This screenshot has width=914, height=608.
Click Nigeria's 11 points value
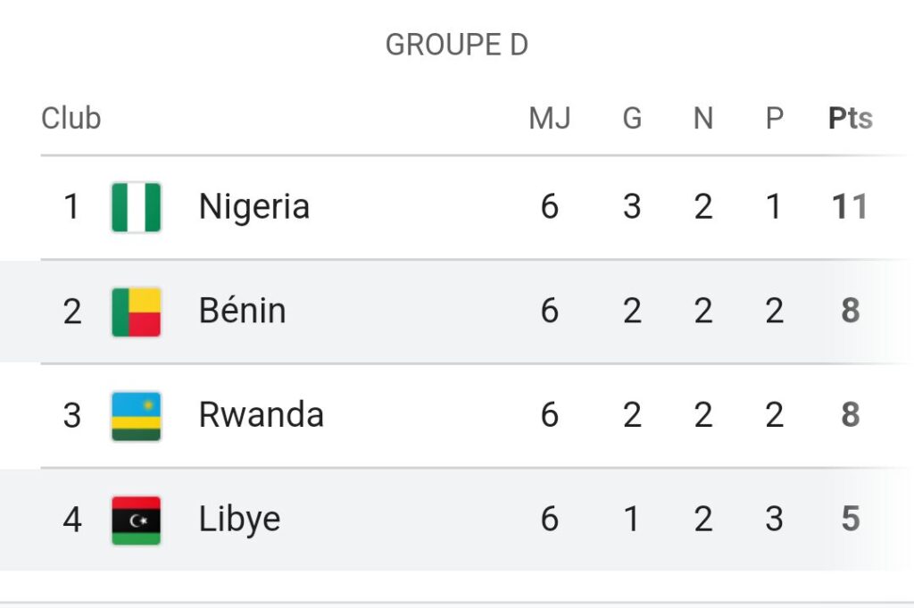pyautogui.click(x=850, y=207)
